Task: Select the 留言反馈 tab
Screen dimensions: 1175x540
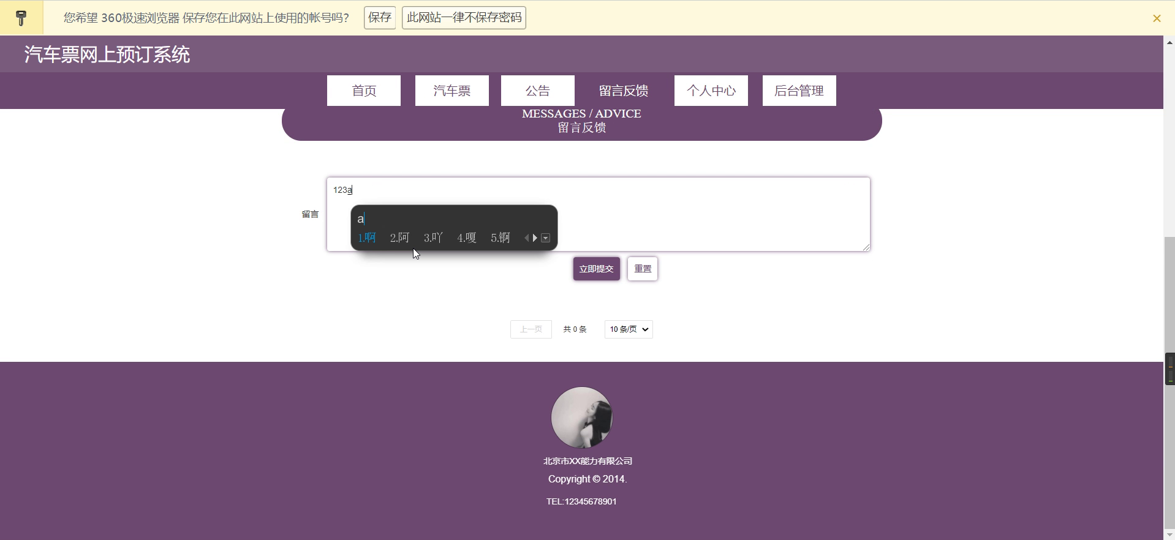Action: coord(624,91)
